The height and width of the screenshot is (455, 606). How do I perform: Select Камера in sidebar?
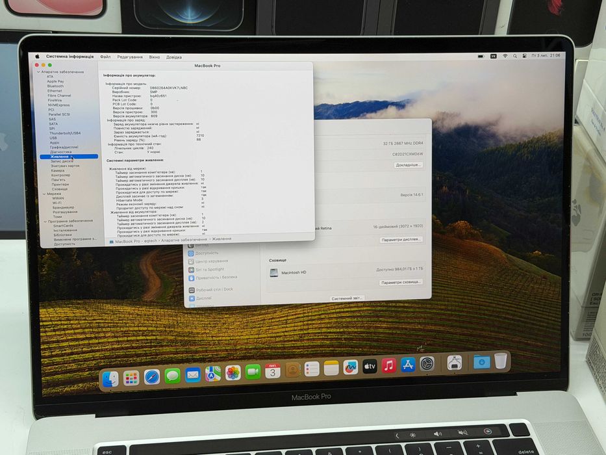click(x=58, y=170)
